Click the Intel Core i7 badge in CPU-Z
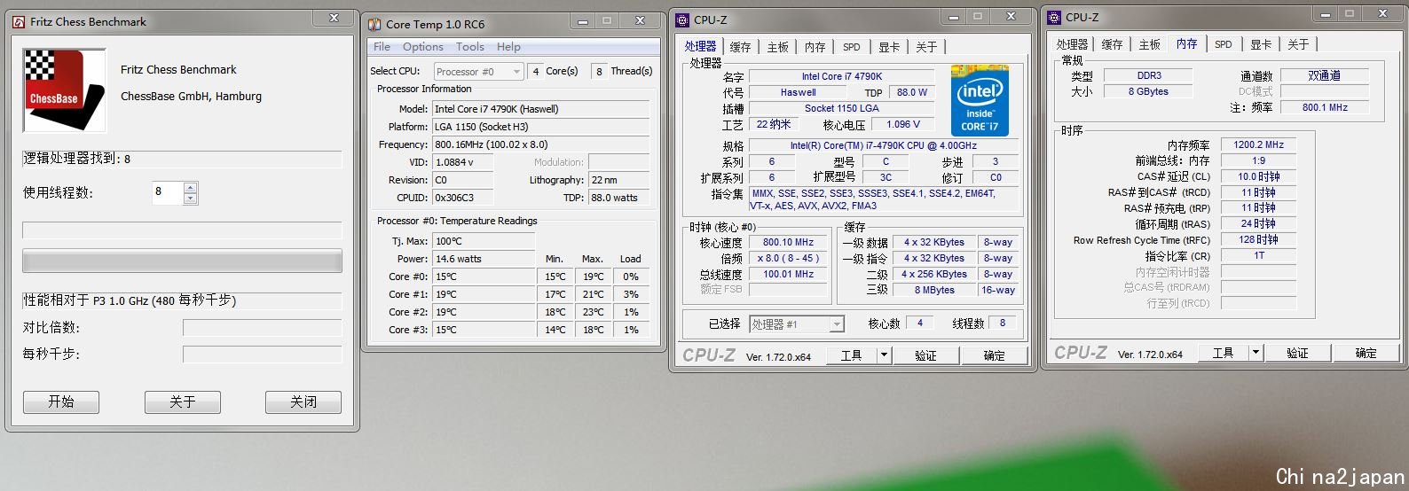This screenshot has width=1409, height=491. click(980, 100)
